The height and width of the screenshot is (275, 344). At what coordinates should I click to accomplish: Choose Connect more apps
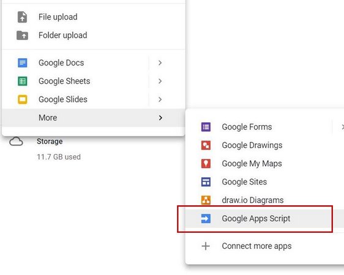[256, 246]
